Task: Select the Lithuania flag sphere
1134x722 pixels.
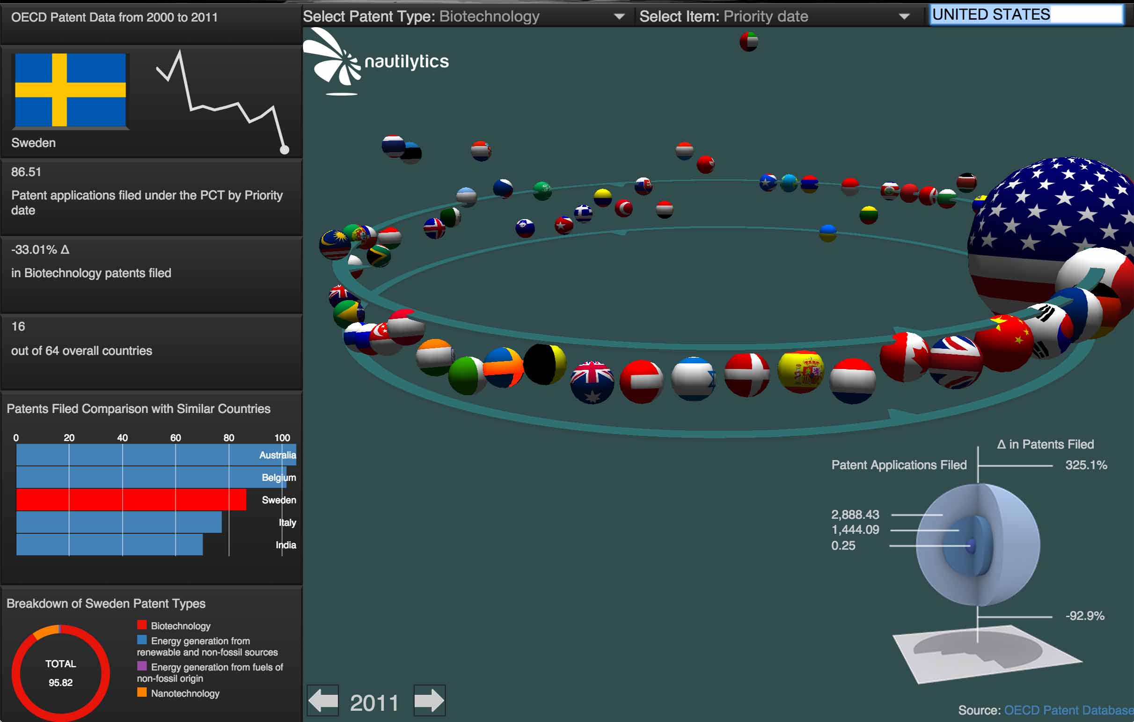Action: click(x=868, y=215)
